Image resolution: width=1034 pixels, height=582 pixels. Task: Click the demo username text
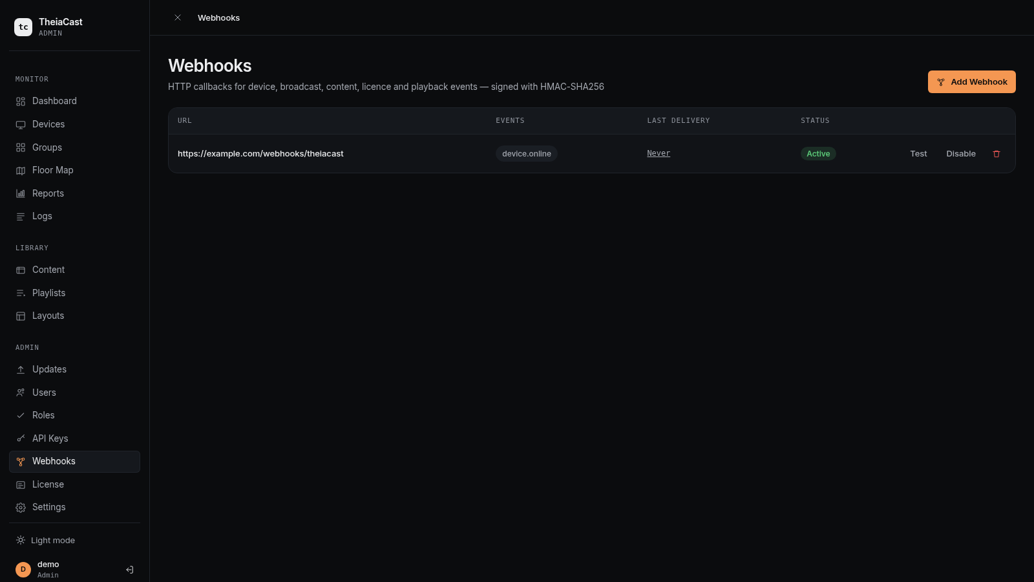48,565
